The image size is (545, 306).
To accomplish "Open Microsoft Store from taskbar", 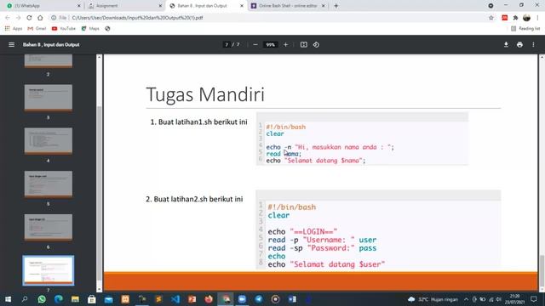I will 92,299.
